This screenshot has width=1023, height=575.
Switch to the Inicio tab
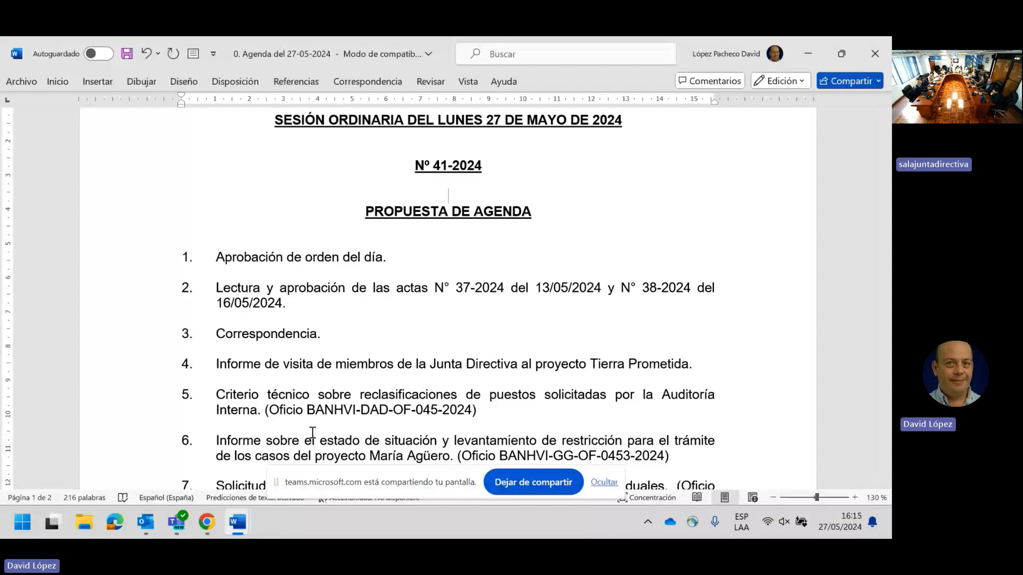[58, 81]
